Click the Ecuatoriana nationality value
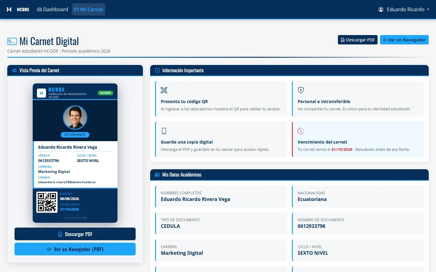Viewport: 436px width, 272px height. (x=312, y=199)
